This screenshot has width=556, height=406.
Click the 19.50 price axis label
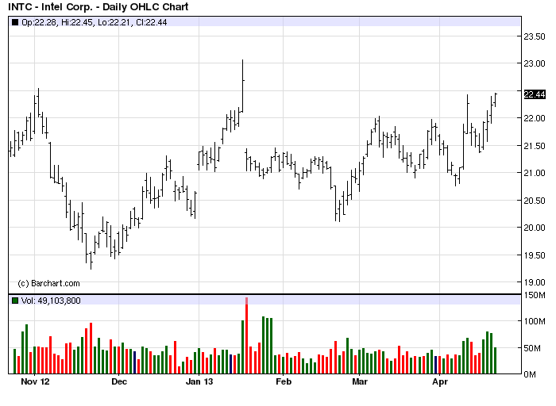pyautogui.click(x=535, y=255)
